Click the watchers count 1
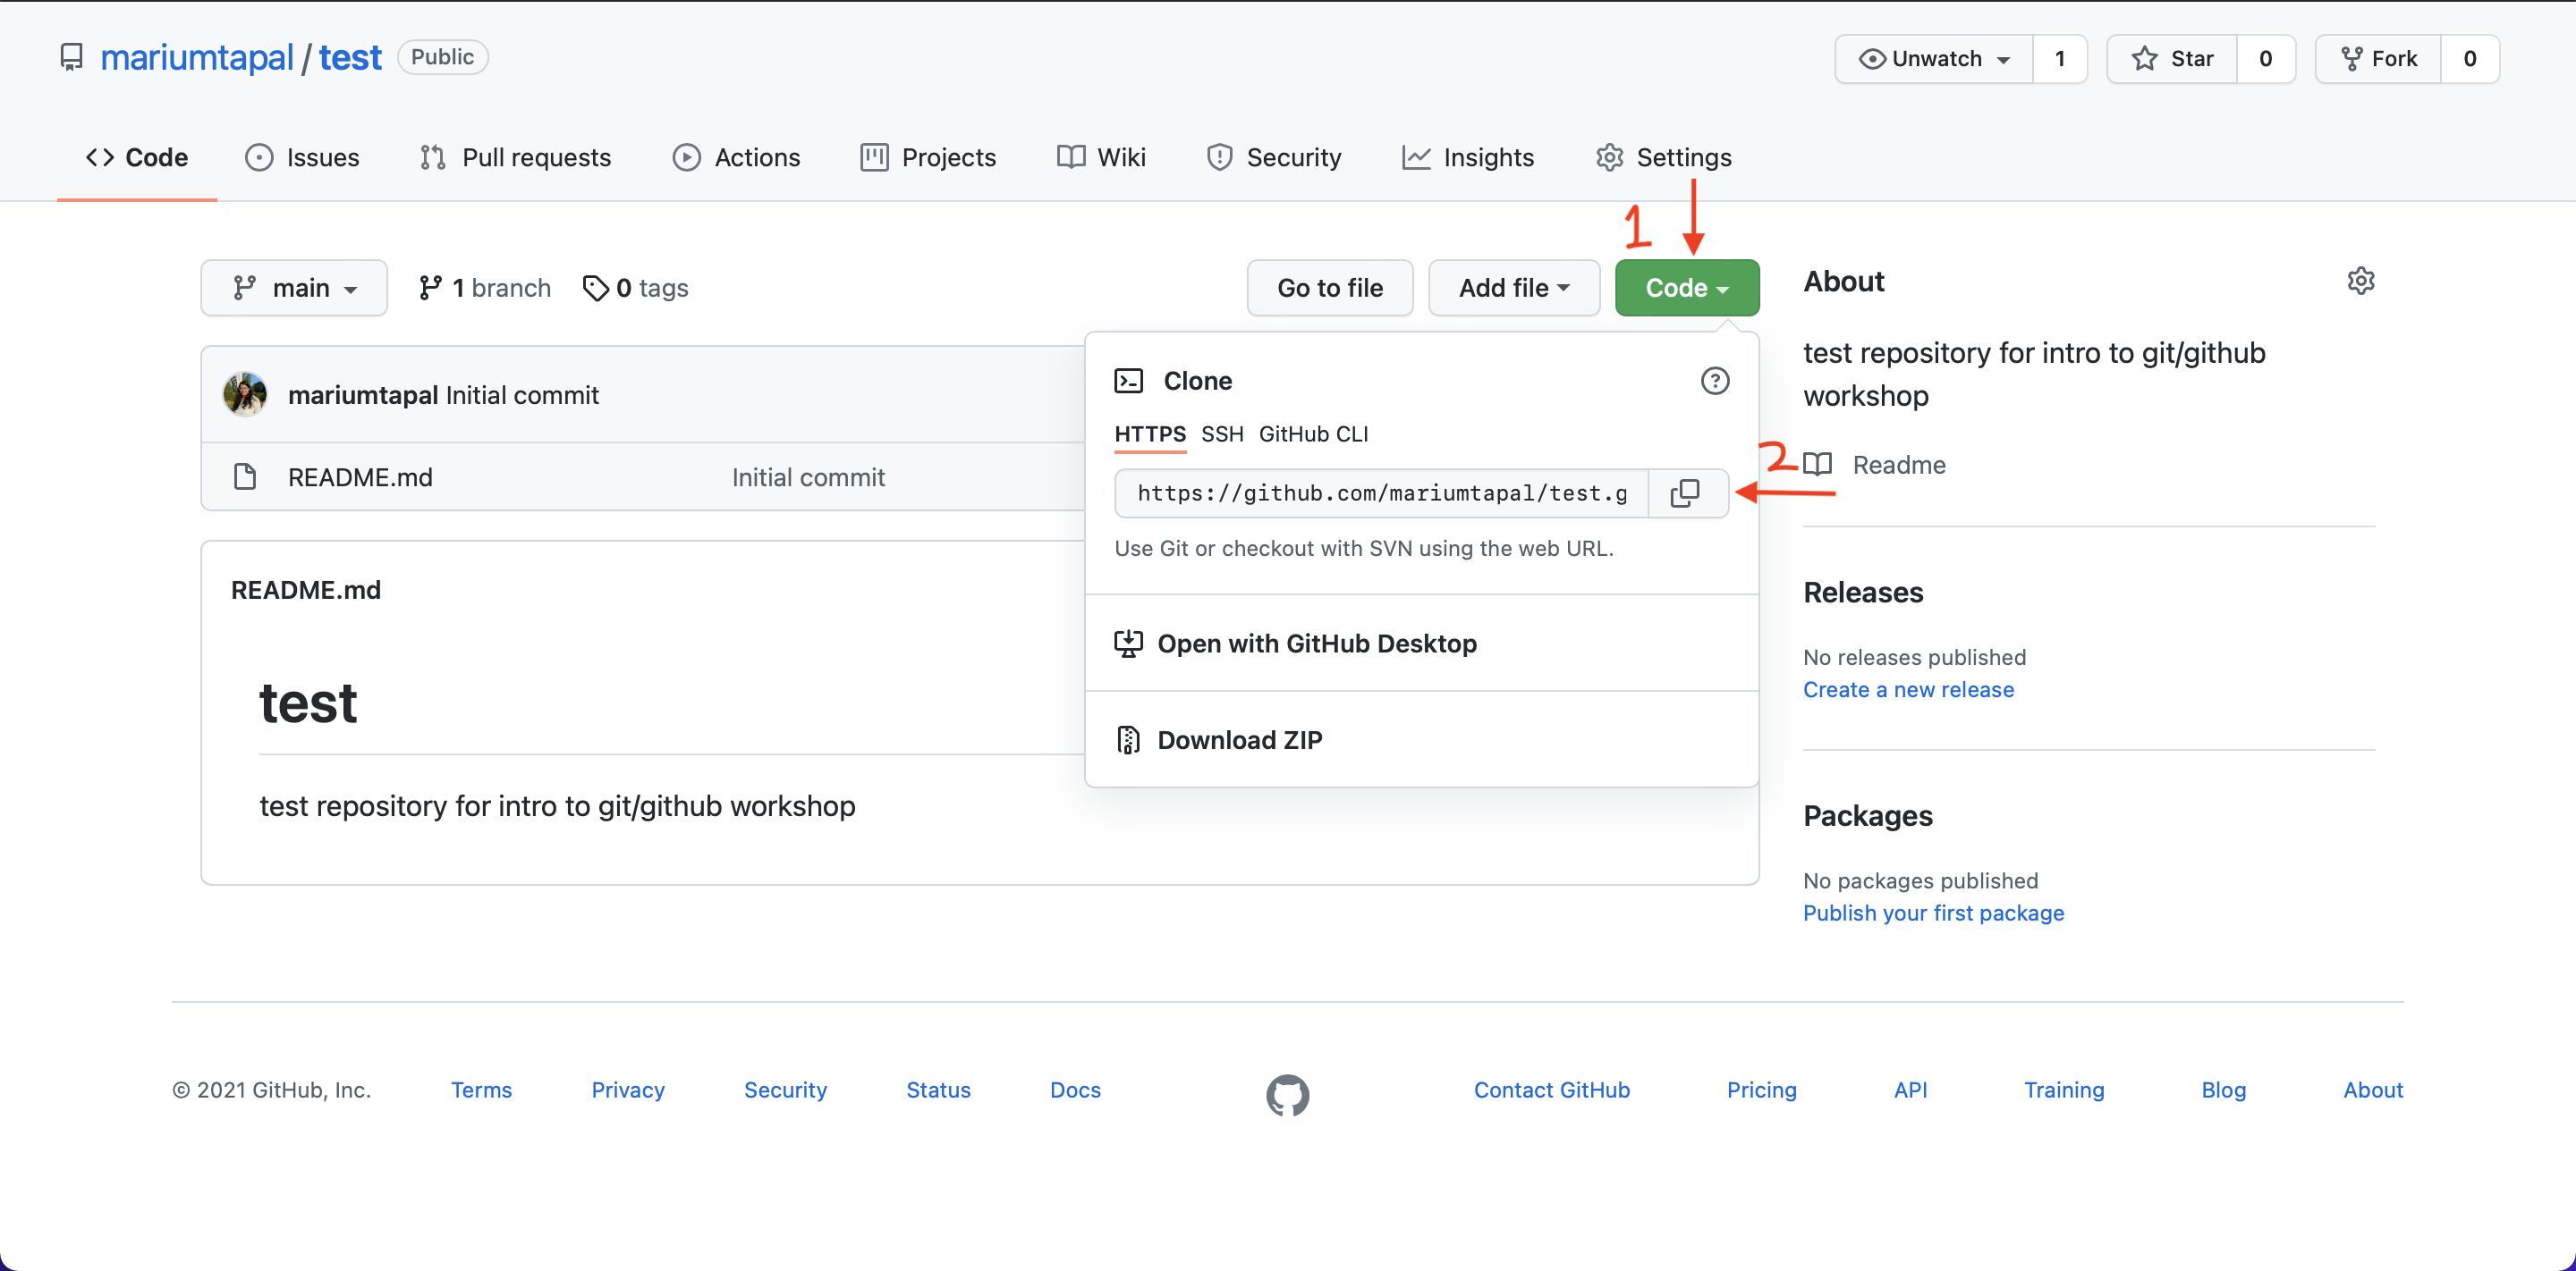 pyautogui.click(x=2060, y=59)
